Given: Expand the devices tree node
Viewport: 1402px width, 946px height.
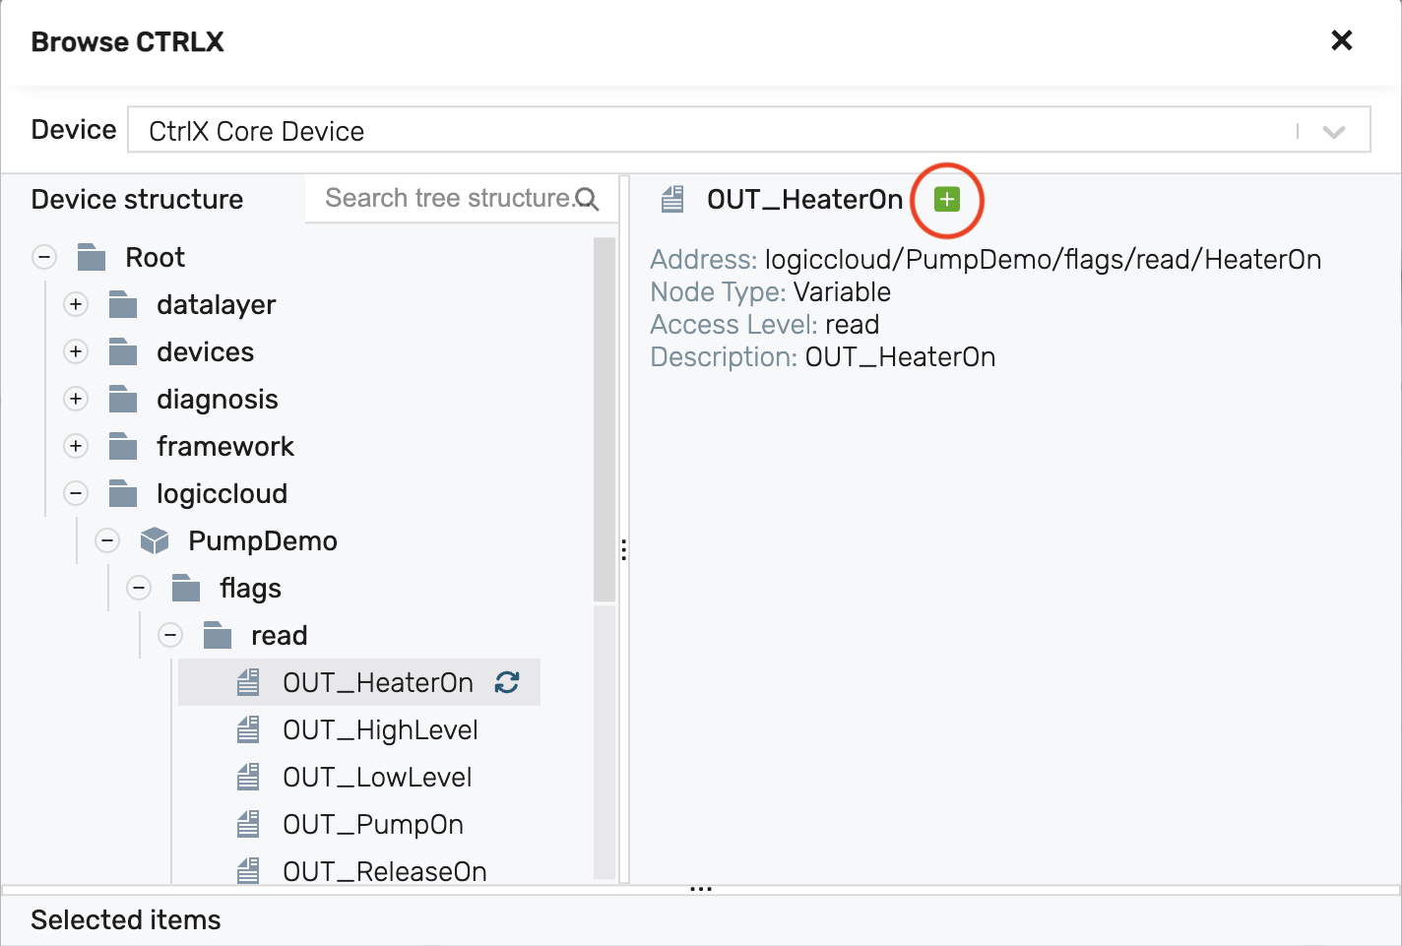Looking at the screenshot, I should 76,351.
